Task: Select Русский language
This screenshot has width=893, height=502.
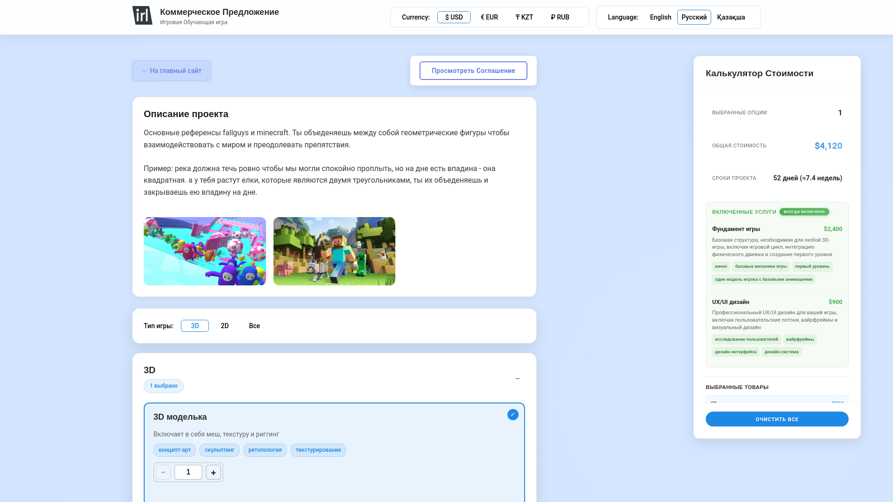Action: point(694,17)
